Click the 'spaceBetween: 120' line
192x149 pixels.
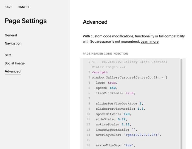coord(114,114)
